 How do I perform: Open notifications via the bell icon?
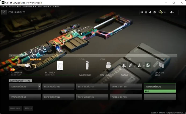coord(150,12)
